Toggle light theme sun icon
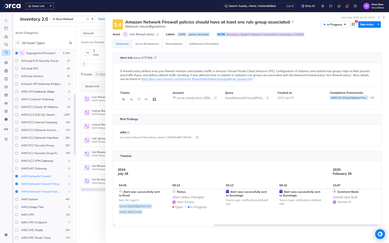The width and height of the screenshot is (389, 243). (x=322, y=6)
